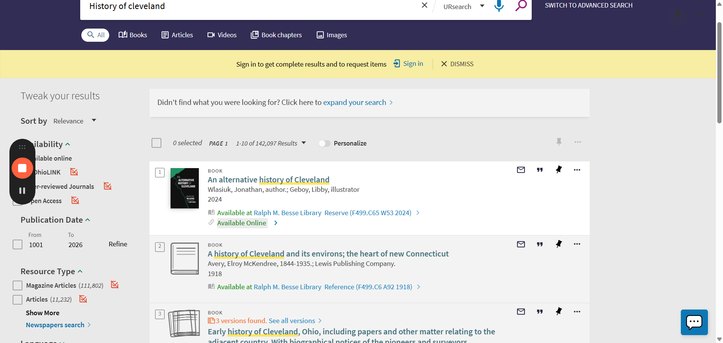
Task: Click the Sign in link
Action: click(x=409, y=64)
